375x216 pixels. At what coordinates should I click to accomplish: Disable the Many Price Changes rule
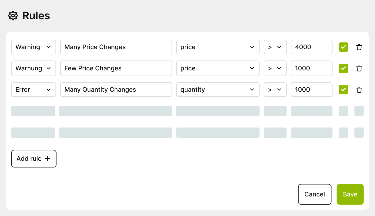click(343, 47)
